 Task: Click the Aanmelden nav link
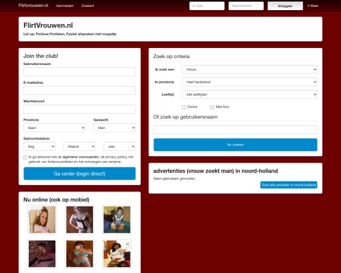point(65,6)
